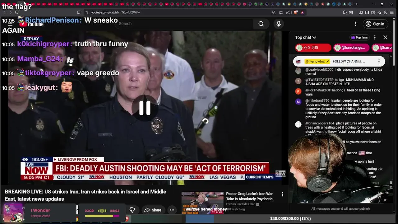This screenshot has width=398, height=224.
Task: Share this YouTube video
Action: click(153, 210)
